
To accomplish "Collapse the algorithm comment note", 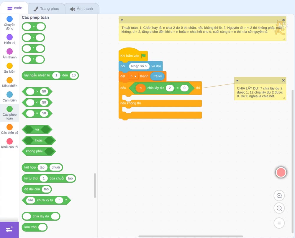I will (x=122, y=20).
